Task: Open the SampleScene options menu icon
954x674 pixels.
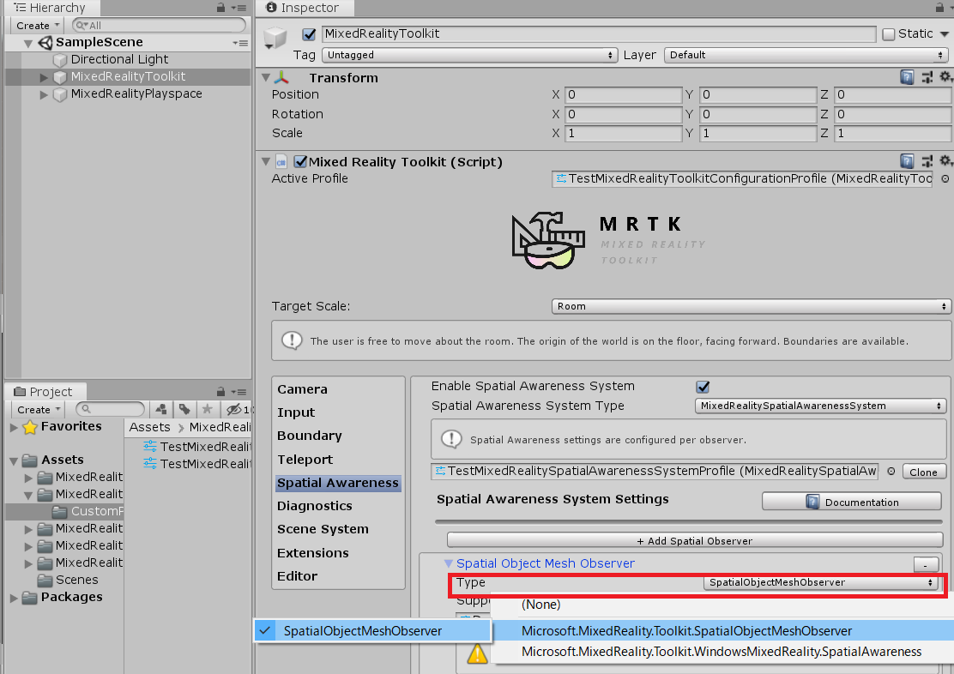Action: coord(240,43)
